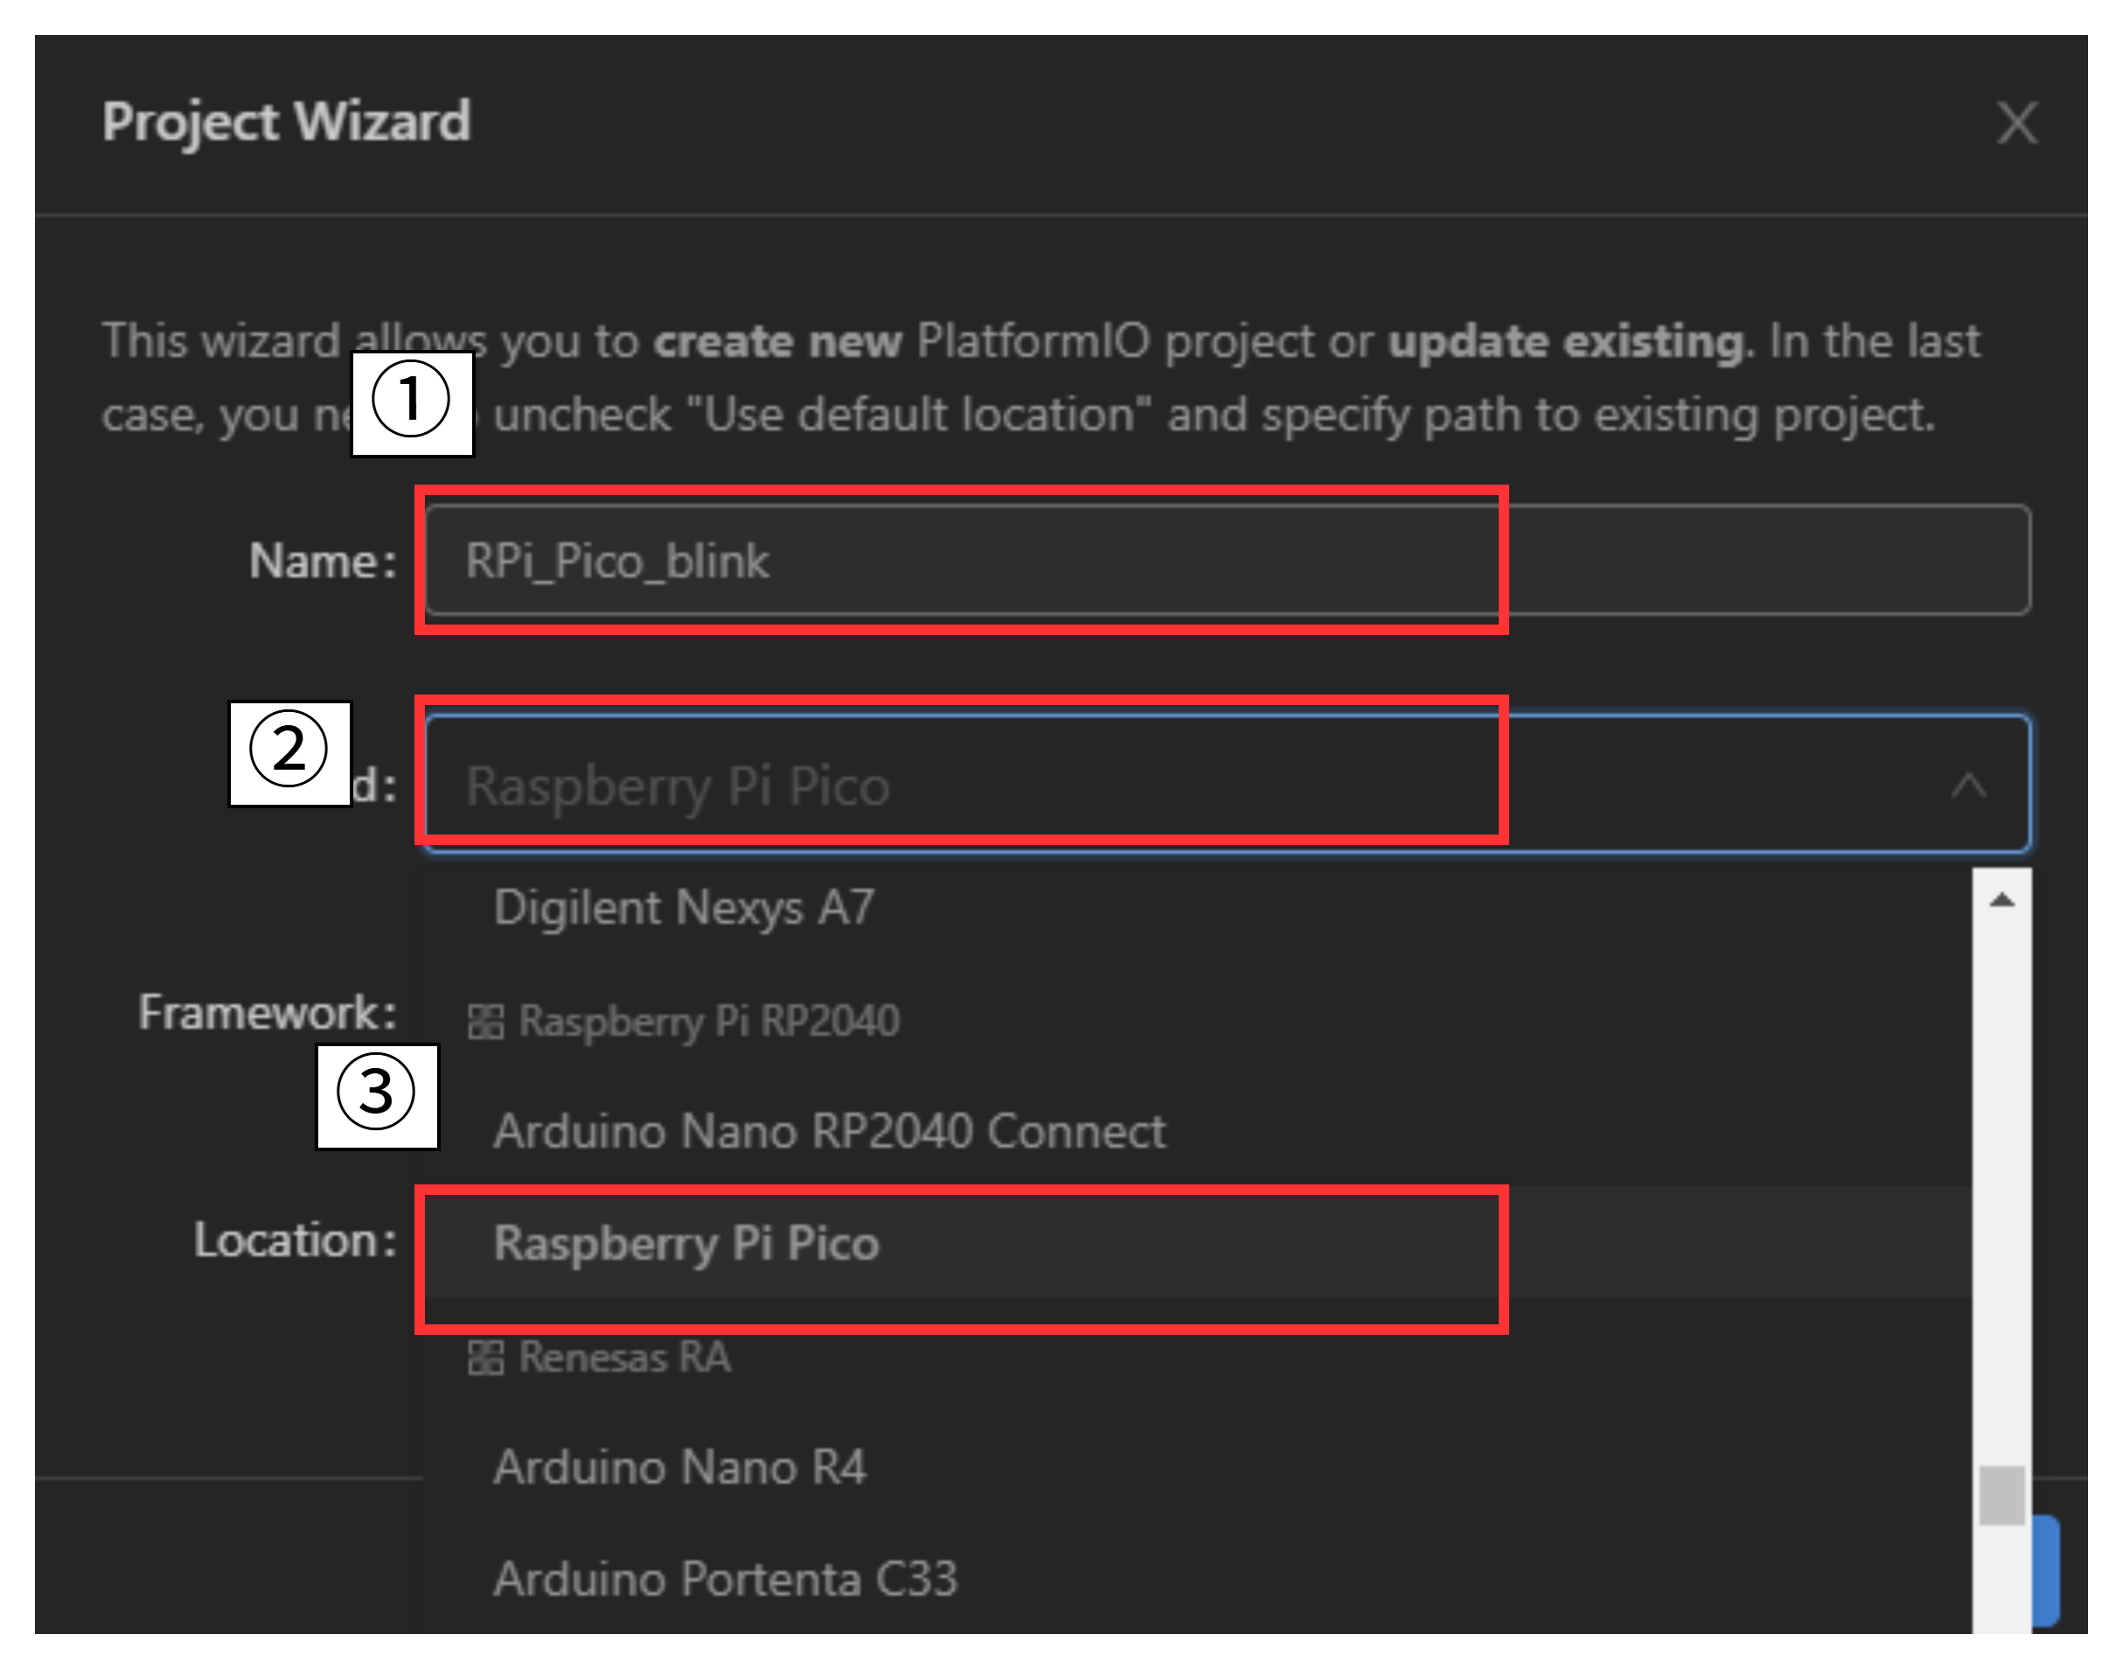The image size is (2123, 1669).
Task: Select Arduino Nano R4 board
Action: [x=679, y=1467]
